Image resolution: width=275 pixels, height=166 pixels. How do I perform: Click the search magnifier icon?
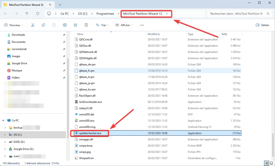pos(268,13)
